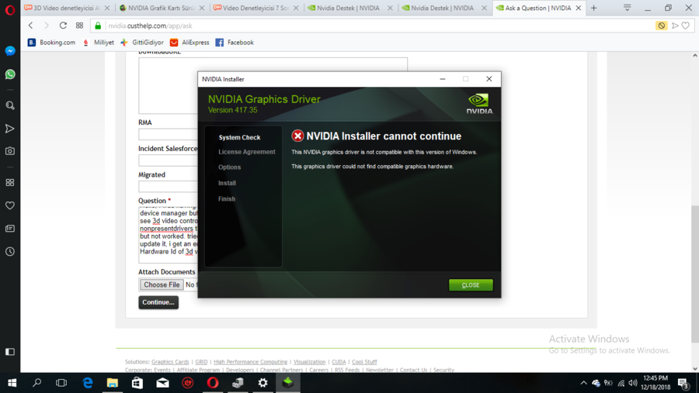Image resolution: width=699 pixels, height=393 pixels.
Task: Toggle the sidebar panel pin icon
Action: coord(10,352)
